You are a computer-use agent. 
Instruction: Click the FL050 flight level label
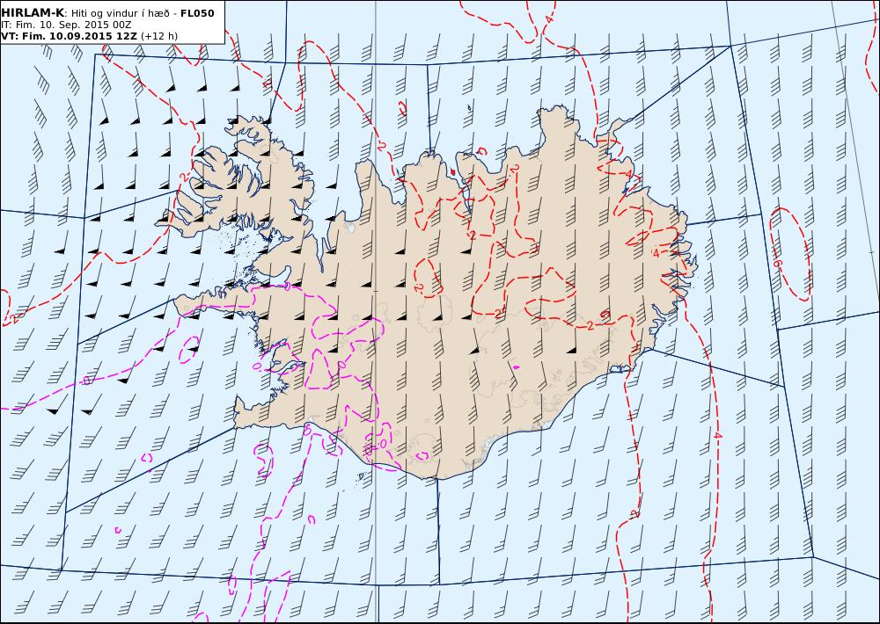click(197, 13)
